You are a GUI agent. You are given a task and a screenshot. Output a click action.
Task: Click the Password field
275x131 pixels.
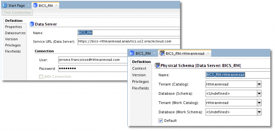(93, 68)
